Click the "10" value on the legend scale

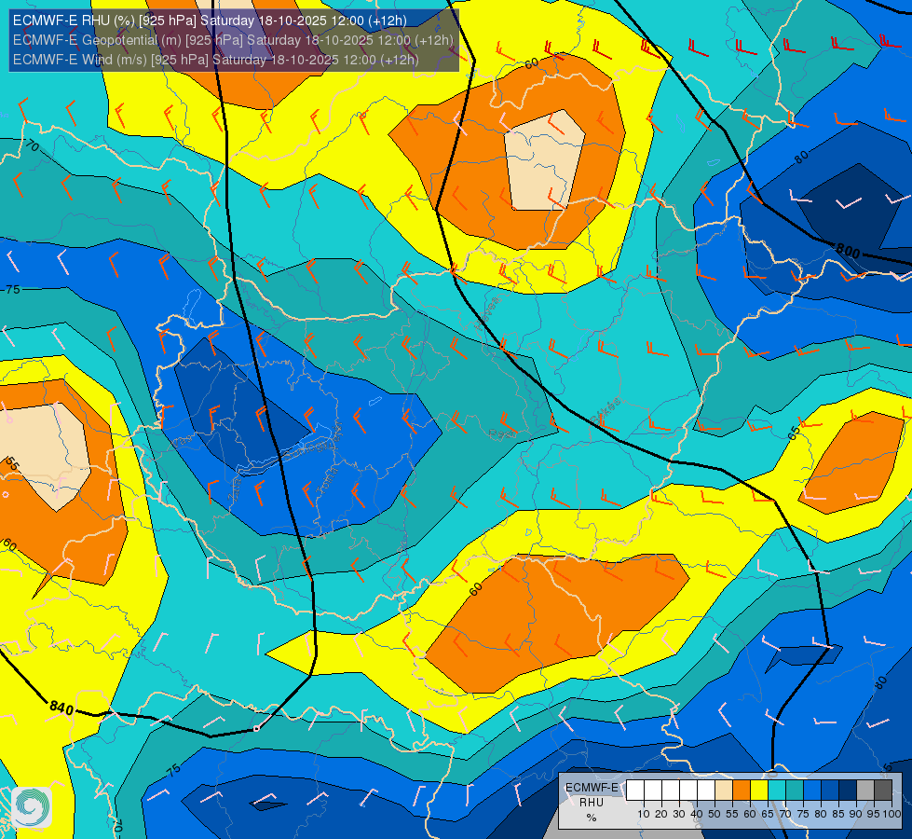[644, 814]
